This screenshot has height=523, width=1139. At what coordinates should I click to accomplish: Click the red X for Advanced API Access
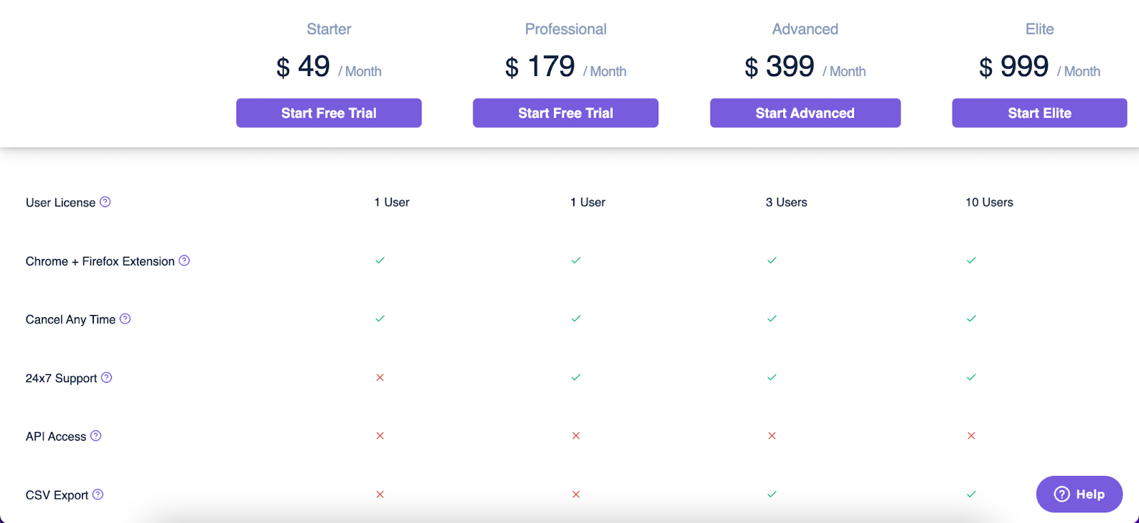tap(772, 435)
